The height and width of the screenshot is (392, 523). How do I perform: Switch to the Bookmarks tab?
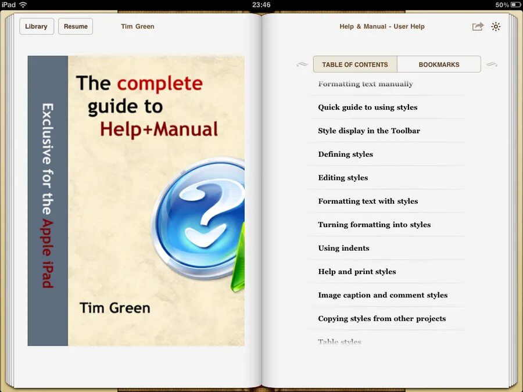[x=439, y=64]
